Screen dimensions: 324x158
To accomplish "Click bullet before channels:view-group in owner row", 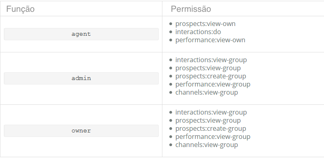I will (x=171, y=145).
